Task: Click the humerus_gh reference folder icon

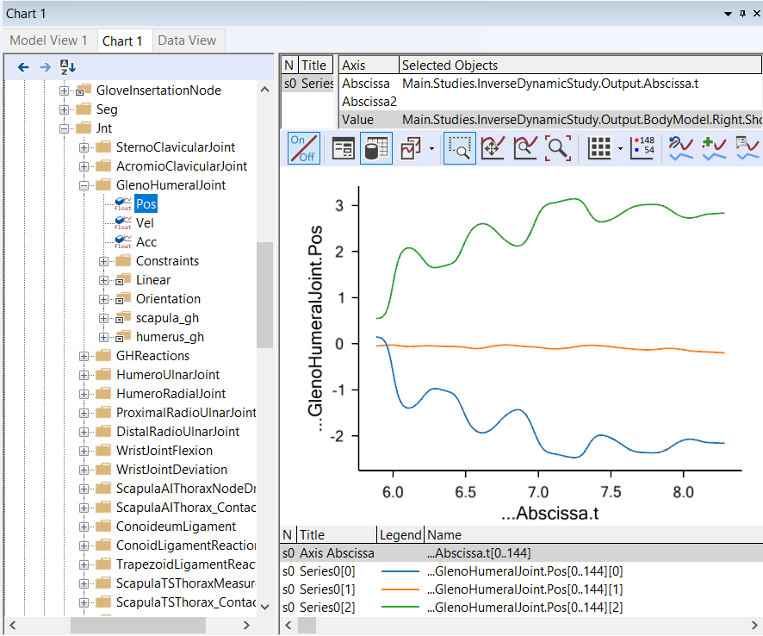Action: [123, 337]
